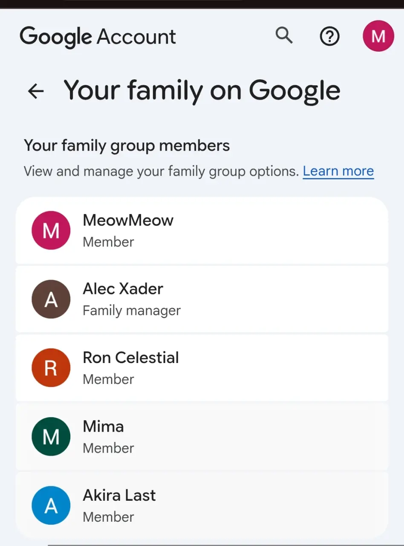Go back using the left arrow

click(36, 91)
